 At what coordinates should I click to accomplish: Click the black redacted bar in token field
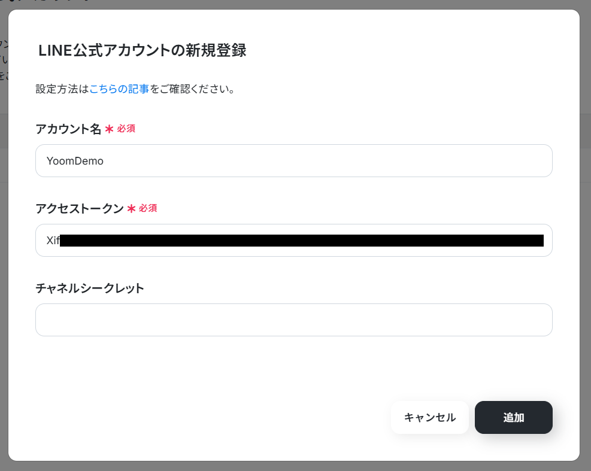tap(302, 241)
